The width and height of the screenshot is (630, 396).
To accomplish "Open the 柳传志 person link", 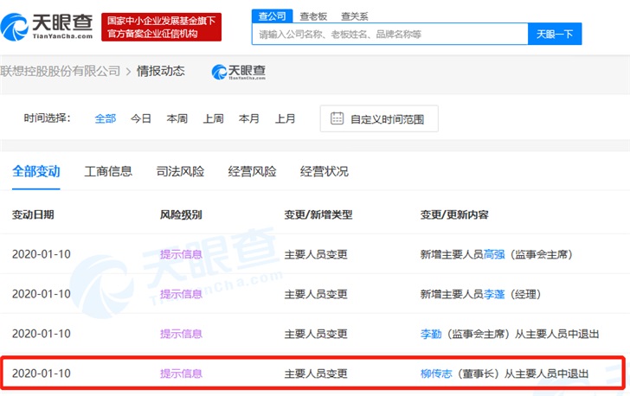I will (x=436, y=374).
